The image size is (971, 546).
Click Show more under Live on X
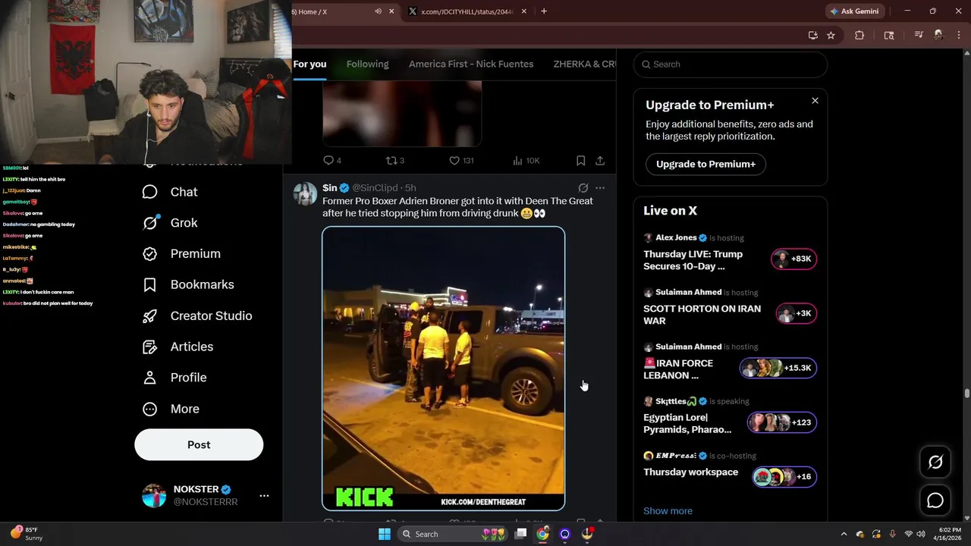pos(668,511)
